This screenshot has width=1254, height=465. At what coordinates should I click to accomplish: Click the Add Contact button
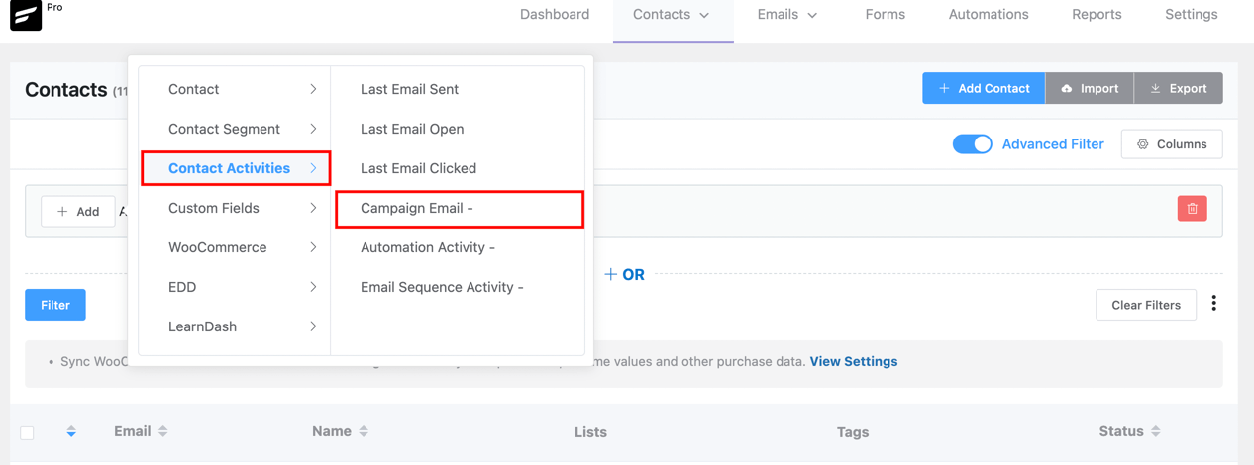[x=984, y=88]
